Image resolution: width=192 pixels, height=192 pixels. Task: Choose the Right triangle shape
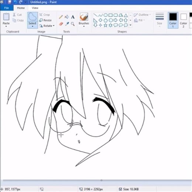pos(95,20)
